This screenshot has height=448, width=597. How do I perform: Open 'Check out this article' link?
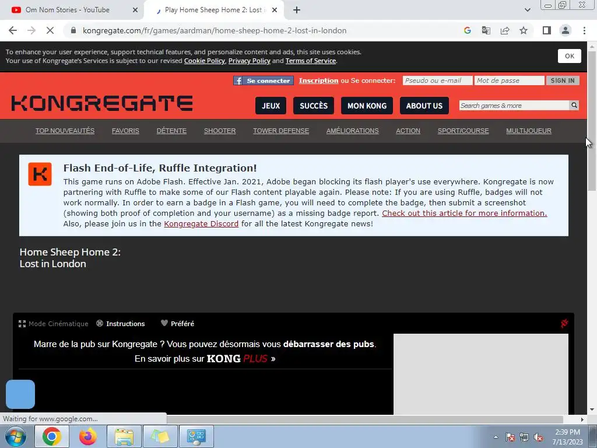[x=464, y=213]
